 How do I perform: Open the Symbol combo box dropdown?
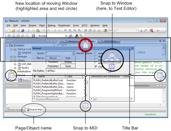click(73, 54)
